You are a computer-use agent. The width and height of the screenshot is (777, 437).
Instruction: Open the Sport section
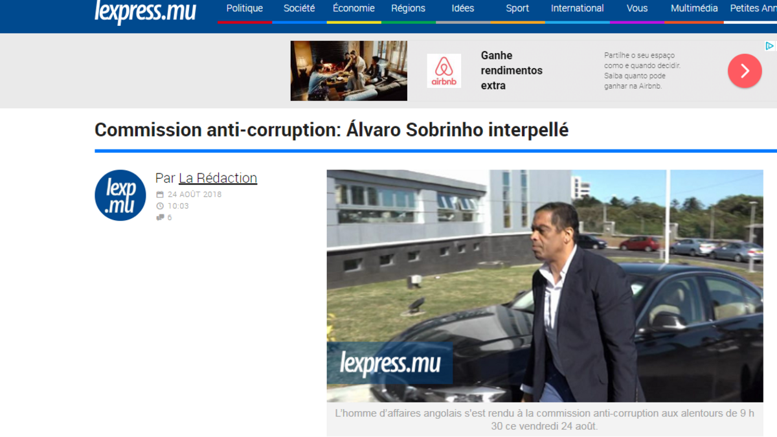click(x=517, y=8)
